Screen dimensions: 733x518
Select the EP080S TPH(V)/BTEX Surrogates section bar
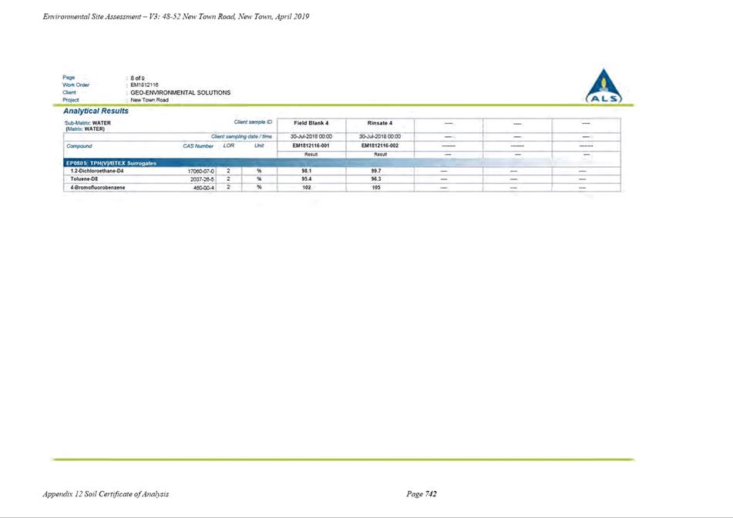click(341, 163)
